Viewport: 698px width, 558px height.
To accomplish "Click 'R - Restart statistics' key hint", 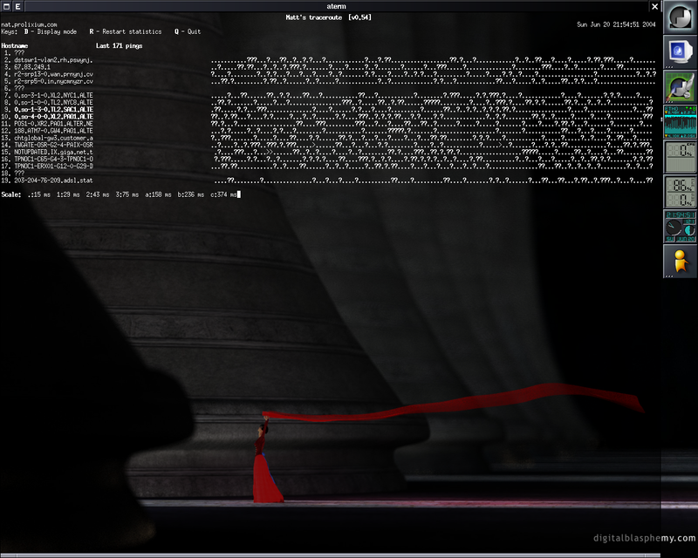I will (x=126, y=31).
